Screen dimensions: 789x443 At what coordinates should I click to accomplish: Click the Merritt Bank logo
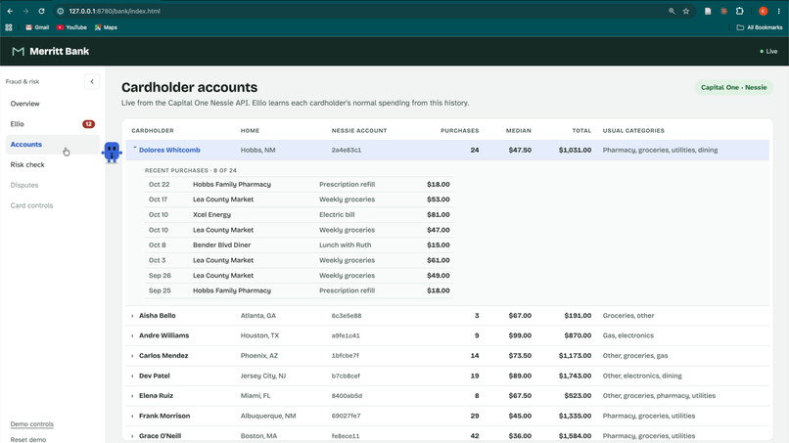tap(50, 51)
